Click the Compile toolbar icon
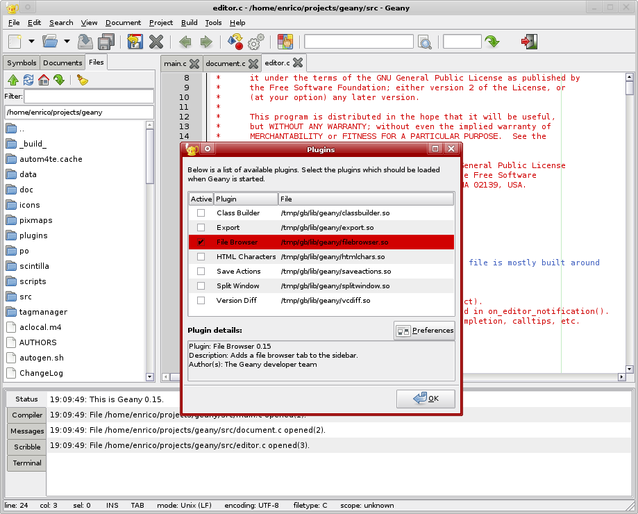This screenshot has height=514, width=638. click(x=235, y=42)
